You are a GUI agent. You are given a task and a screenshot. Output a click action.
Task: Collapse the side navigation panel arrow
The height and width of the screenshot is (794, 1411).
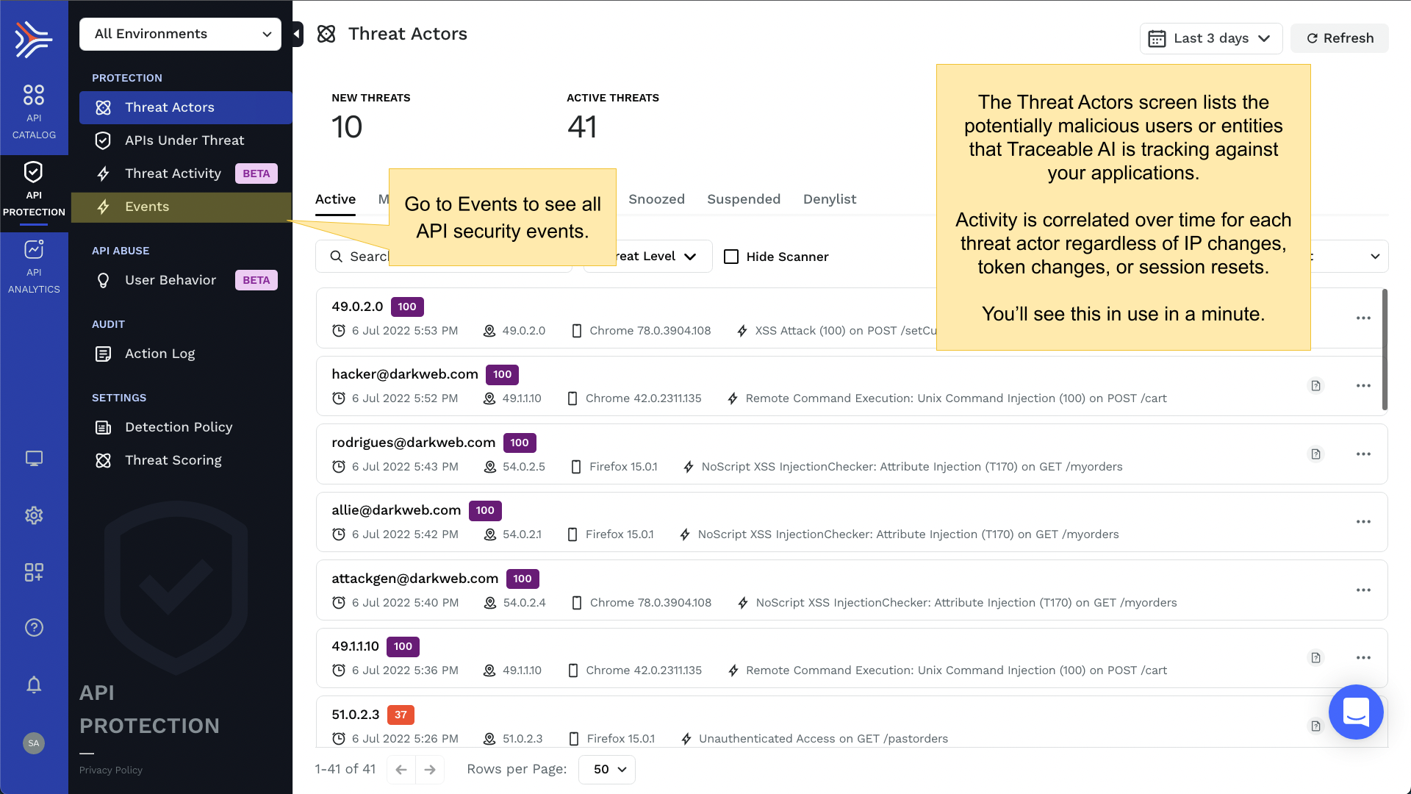(297, 34)
